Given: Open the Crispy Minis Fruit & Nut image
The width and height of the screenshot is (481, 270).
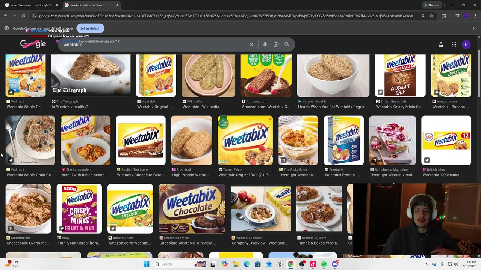Looking at the screenshot, I should coord(79,208).
